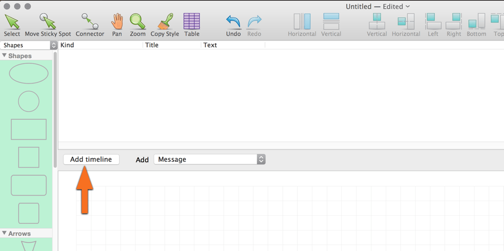The height and width of the screenshot is (251, 504).
Task: Select the Select arrow tool
Action: coord(12,25)
